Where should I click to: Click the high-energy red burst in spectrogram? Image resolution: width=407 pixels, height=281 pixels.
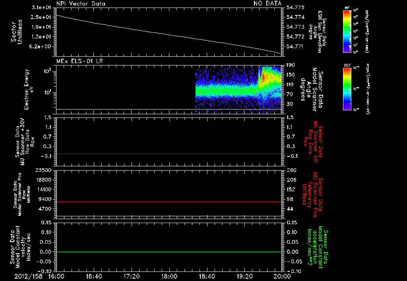point(265,77)
